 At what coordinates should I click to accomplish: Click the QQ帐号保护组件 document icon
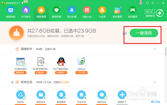point(41,62)
